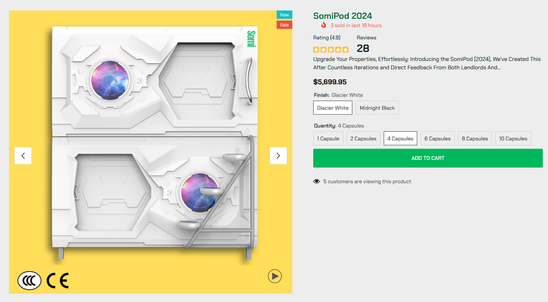Click the 'Reviews' heading label

pos(367,38)
